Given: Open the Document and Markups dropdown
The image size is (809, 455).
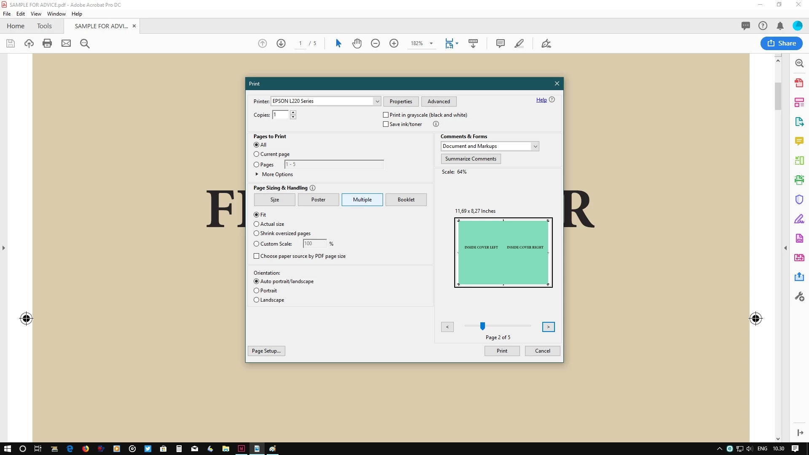Looking at the screenshot, I should point(535,146).
